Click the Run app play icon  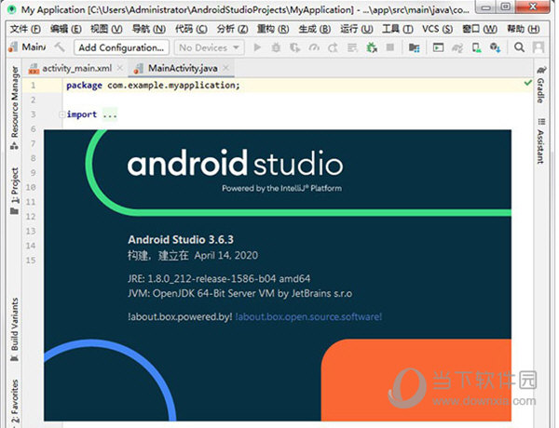click(x=257, y=47)
